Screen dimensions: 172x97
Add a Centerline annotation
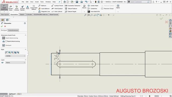(x=92, y=9)
